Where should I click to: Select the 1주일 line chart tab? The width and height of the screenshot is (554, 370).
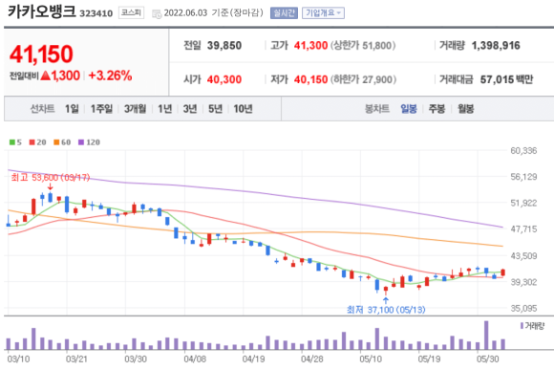point(101,109)
